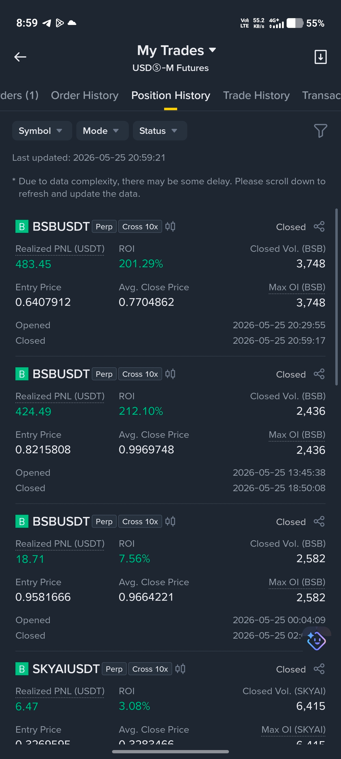Tap the download export icon
The image size is (341, 759).
[x=320, y=57]
